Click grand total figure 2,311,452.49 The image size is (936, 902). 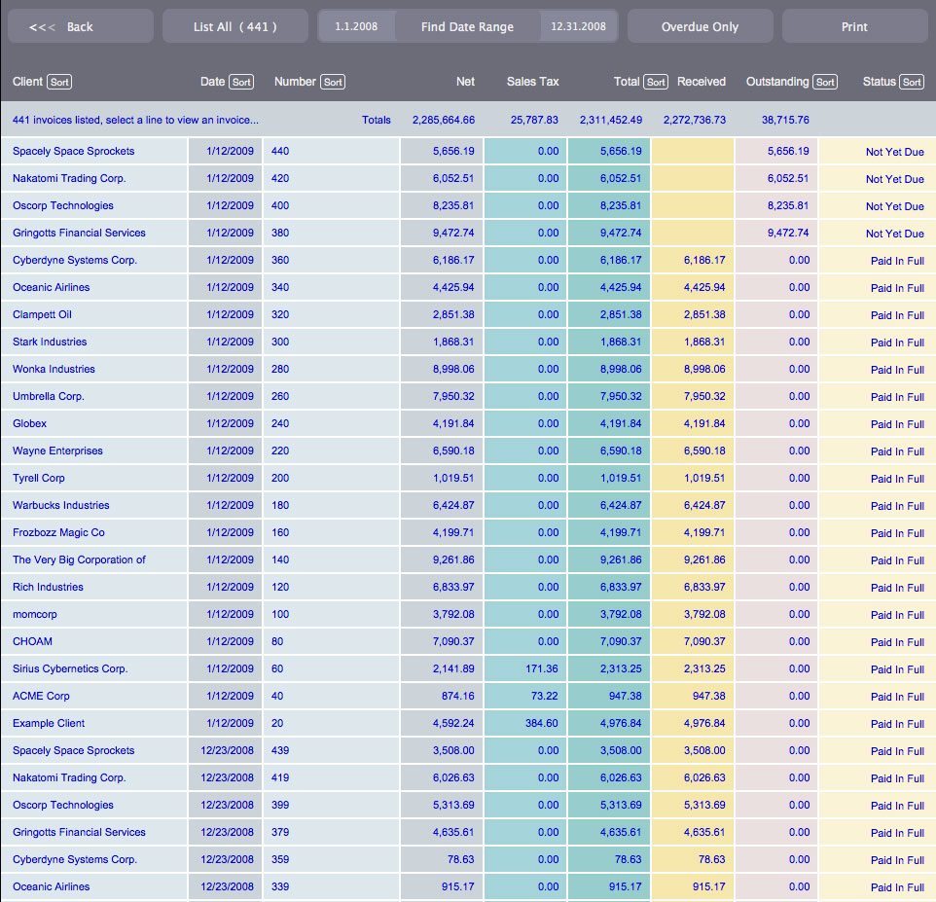pyautogui.click(x=611, y=120)
